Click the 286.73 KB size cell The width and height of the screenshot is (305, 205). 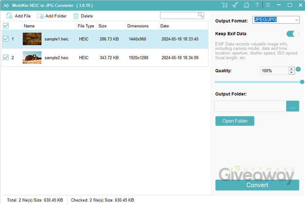(x=109, y=39)
